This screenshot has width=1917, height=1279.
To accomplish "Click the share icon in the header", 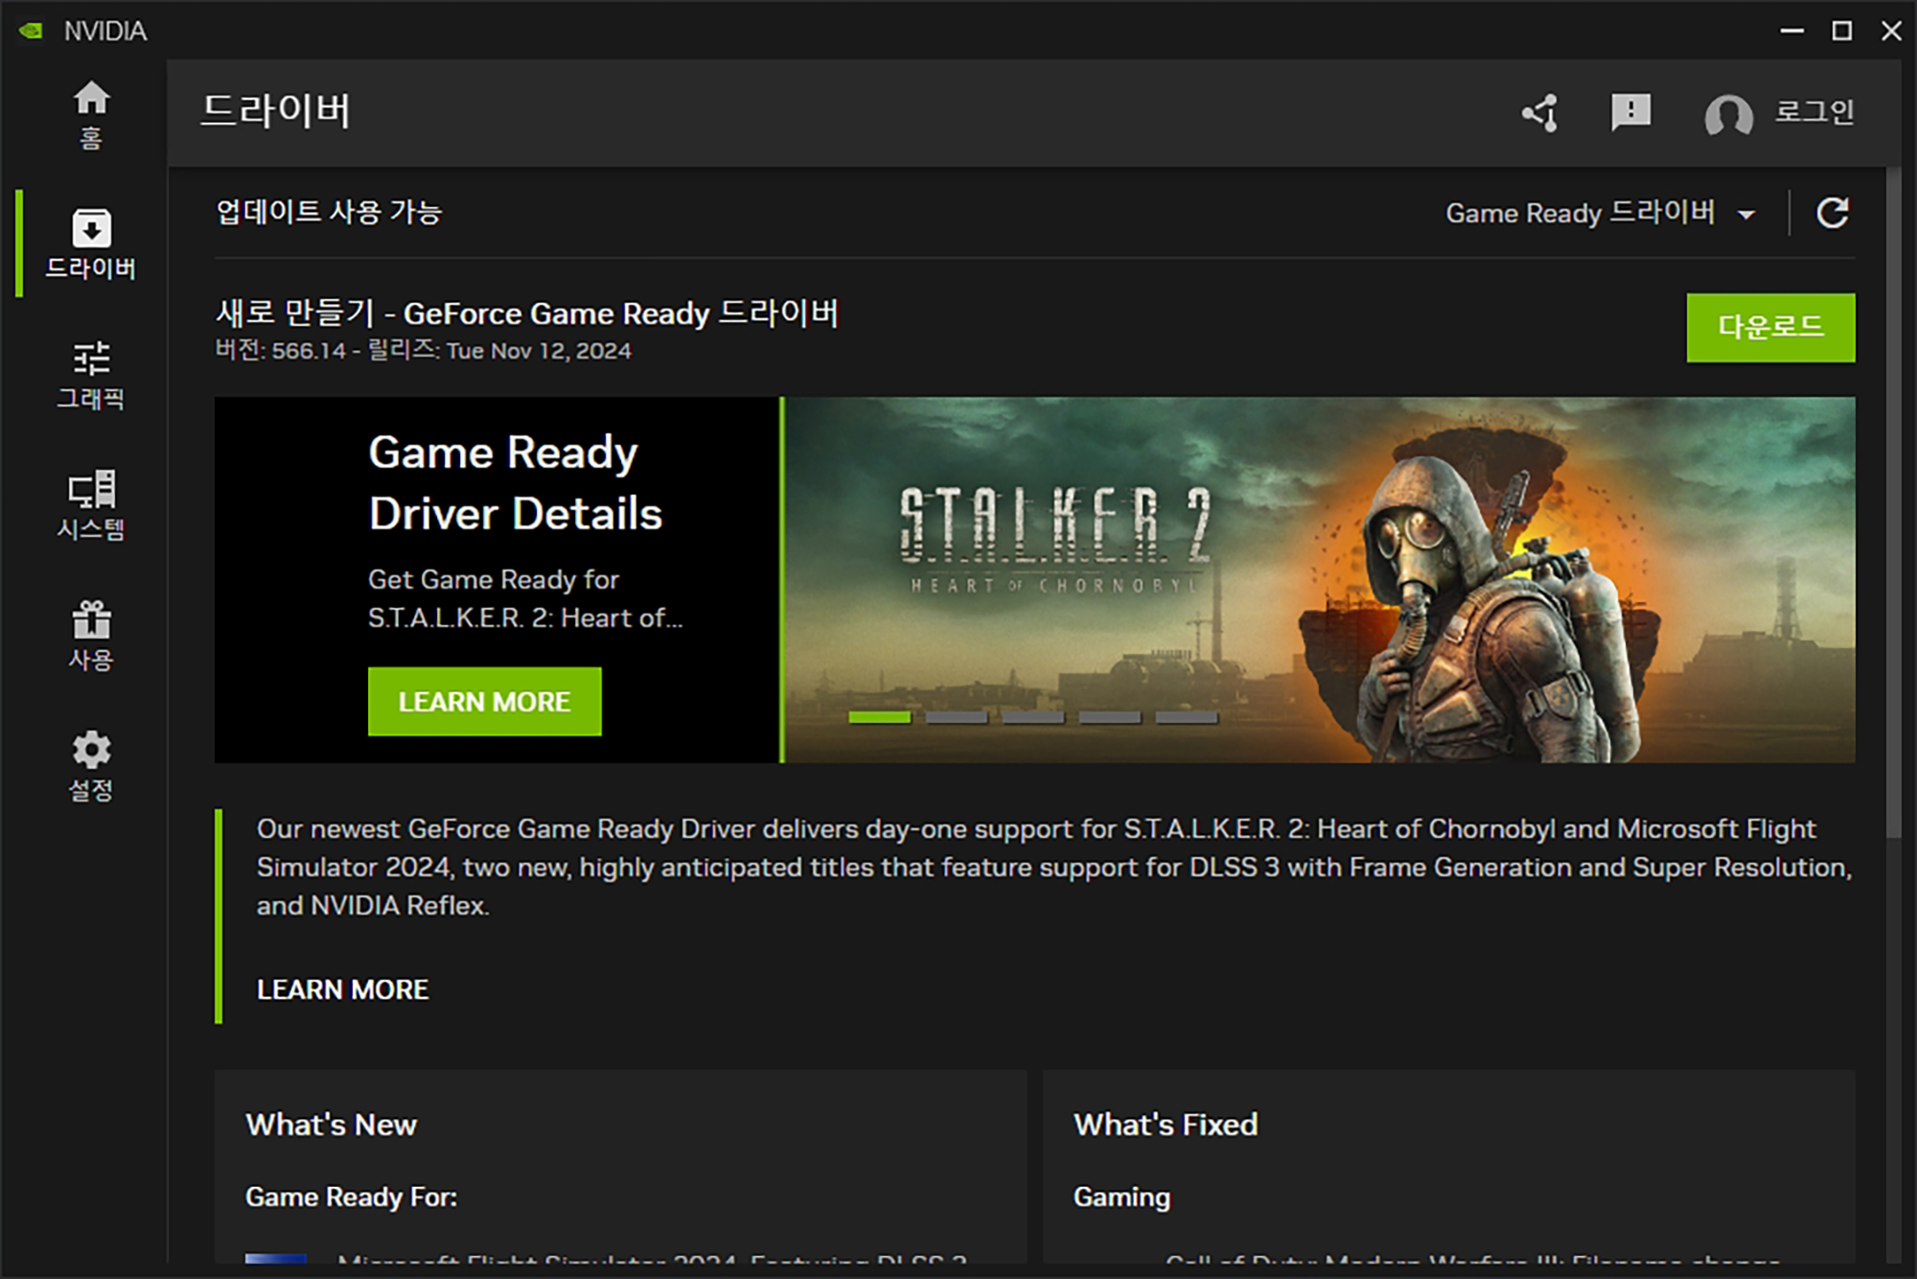I will click(x=1540, y=113).
